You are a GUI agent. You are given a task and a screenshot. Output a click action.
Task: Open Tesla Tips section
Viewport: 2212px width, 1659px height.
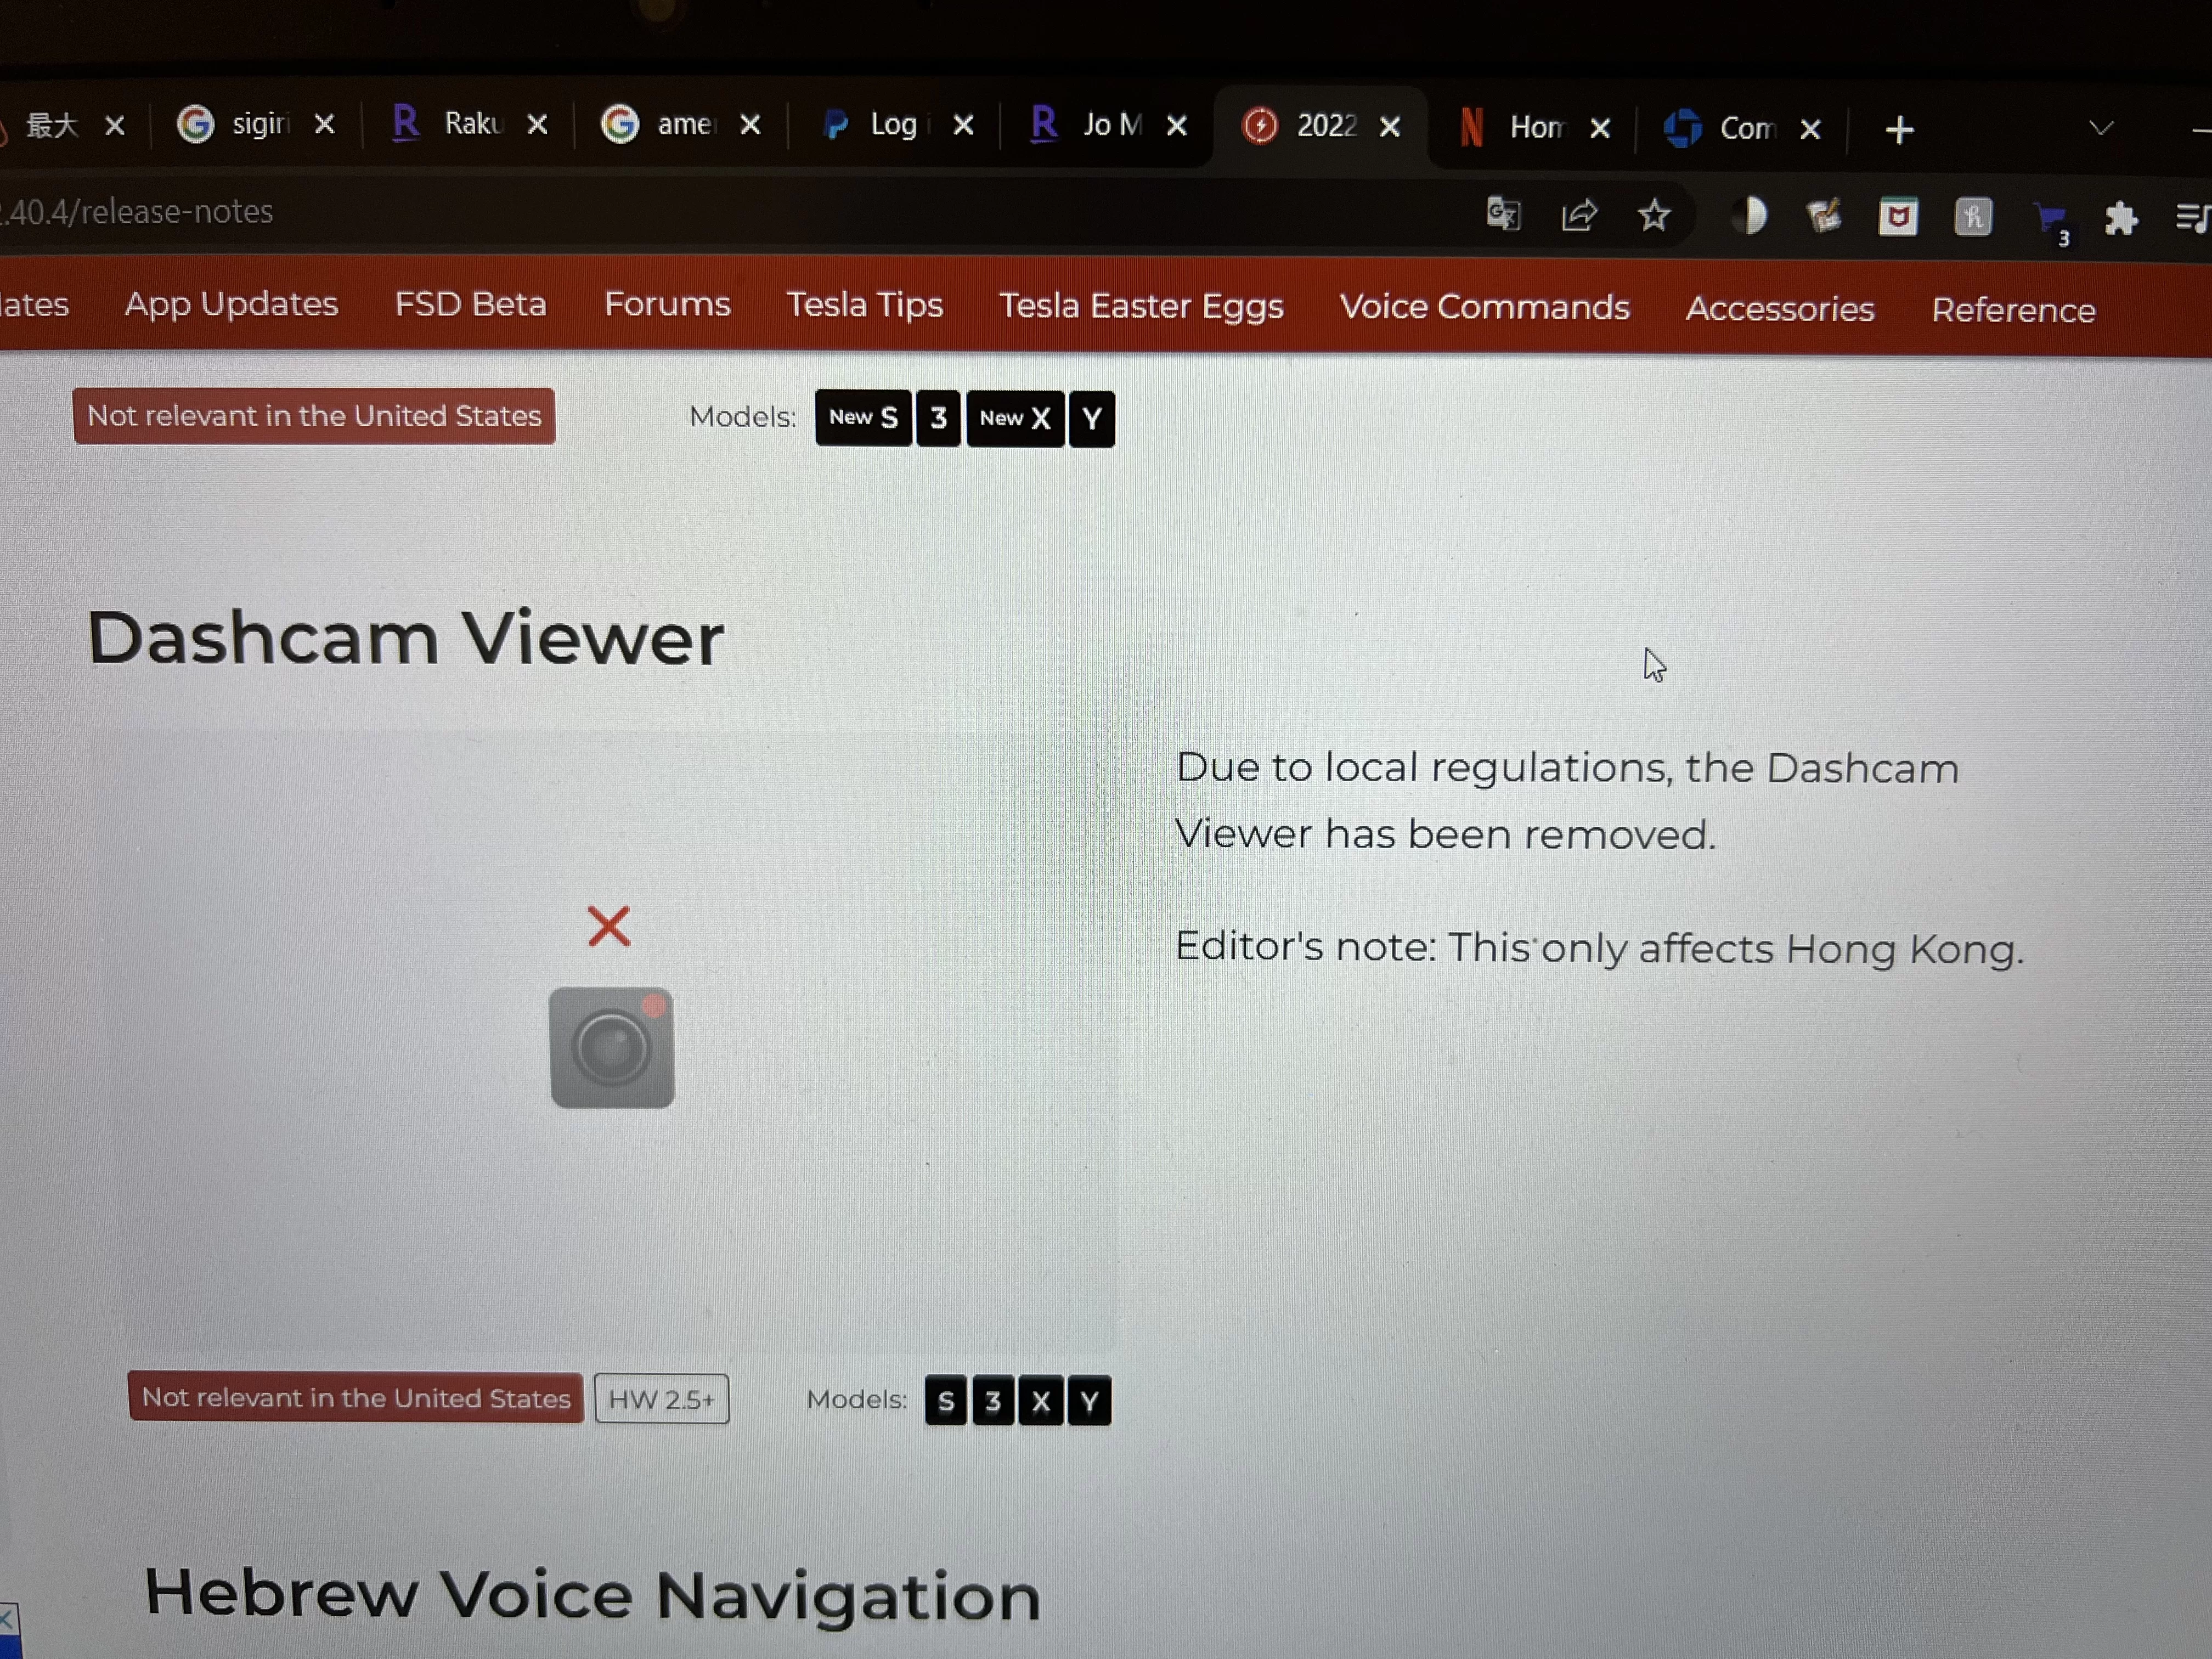pos(864,305)
